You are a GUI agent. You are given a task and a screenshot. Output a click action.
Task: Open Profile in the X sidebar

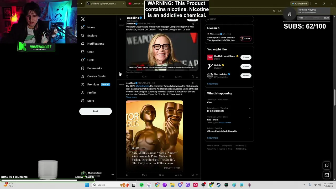(x=88, y=92)
